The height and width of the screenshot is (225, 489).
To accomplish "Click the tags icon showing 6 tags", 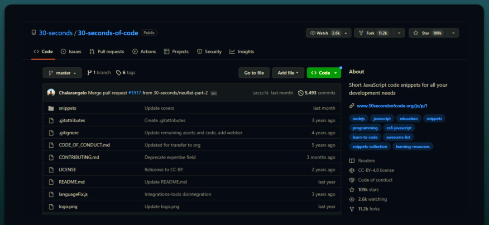I will 119,73.
